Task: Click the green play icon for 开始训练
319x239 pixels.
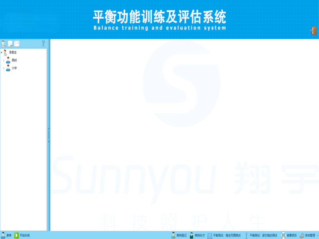Action: (x=16, y=235)
